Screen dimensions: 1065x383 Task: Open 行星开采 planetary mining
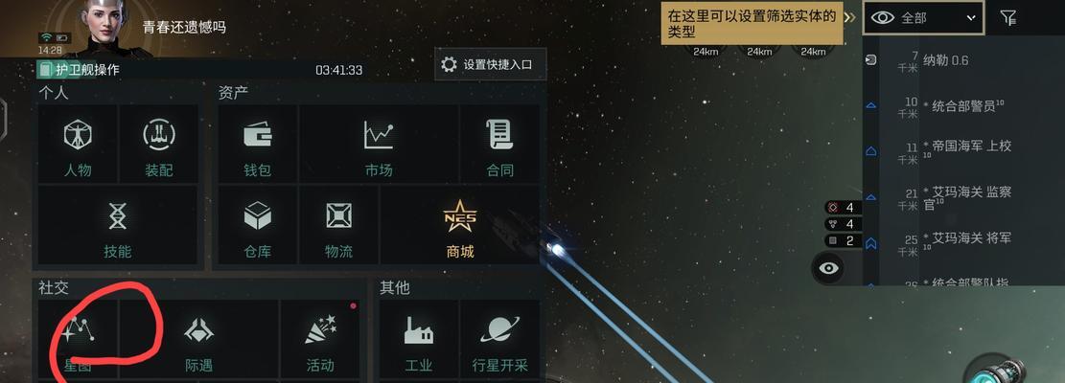coord(499,339)
